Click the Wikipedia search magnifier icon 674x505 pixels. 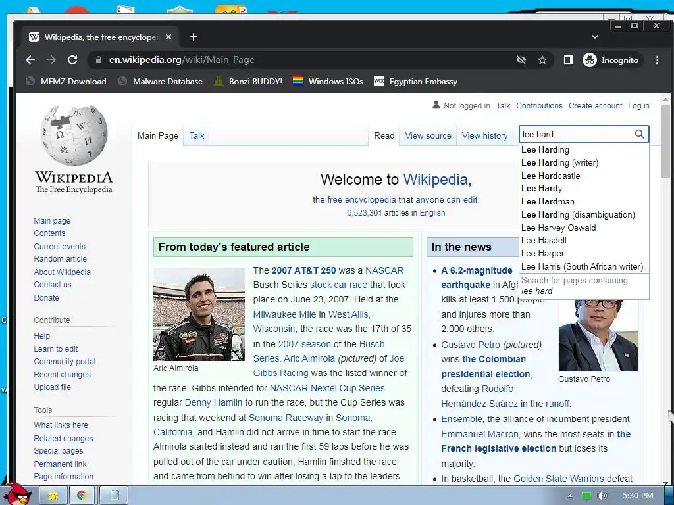(x=639, y=134)
